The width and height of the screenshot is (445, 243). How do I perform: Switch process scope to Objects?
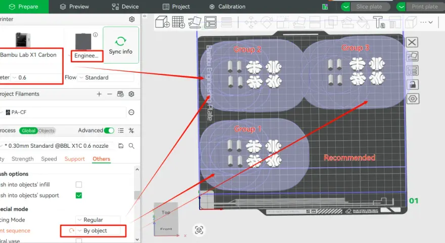coord(46,131)
